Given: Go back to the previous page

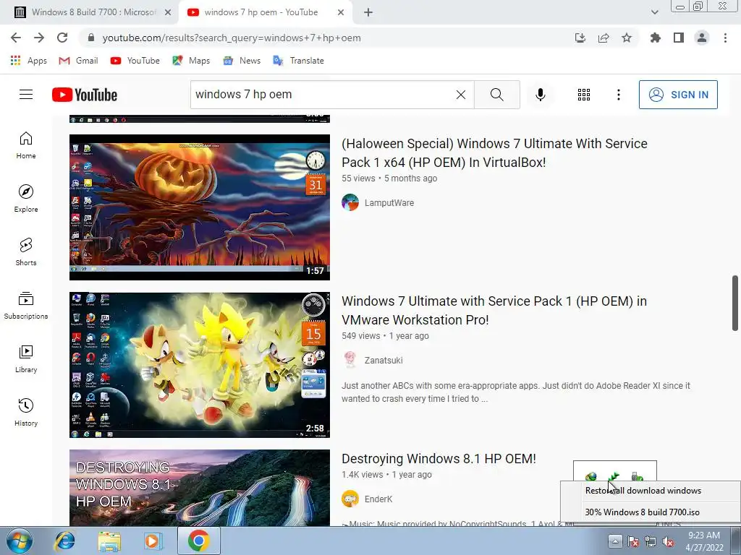Looking at the screenshot, I should click(16, 38).
